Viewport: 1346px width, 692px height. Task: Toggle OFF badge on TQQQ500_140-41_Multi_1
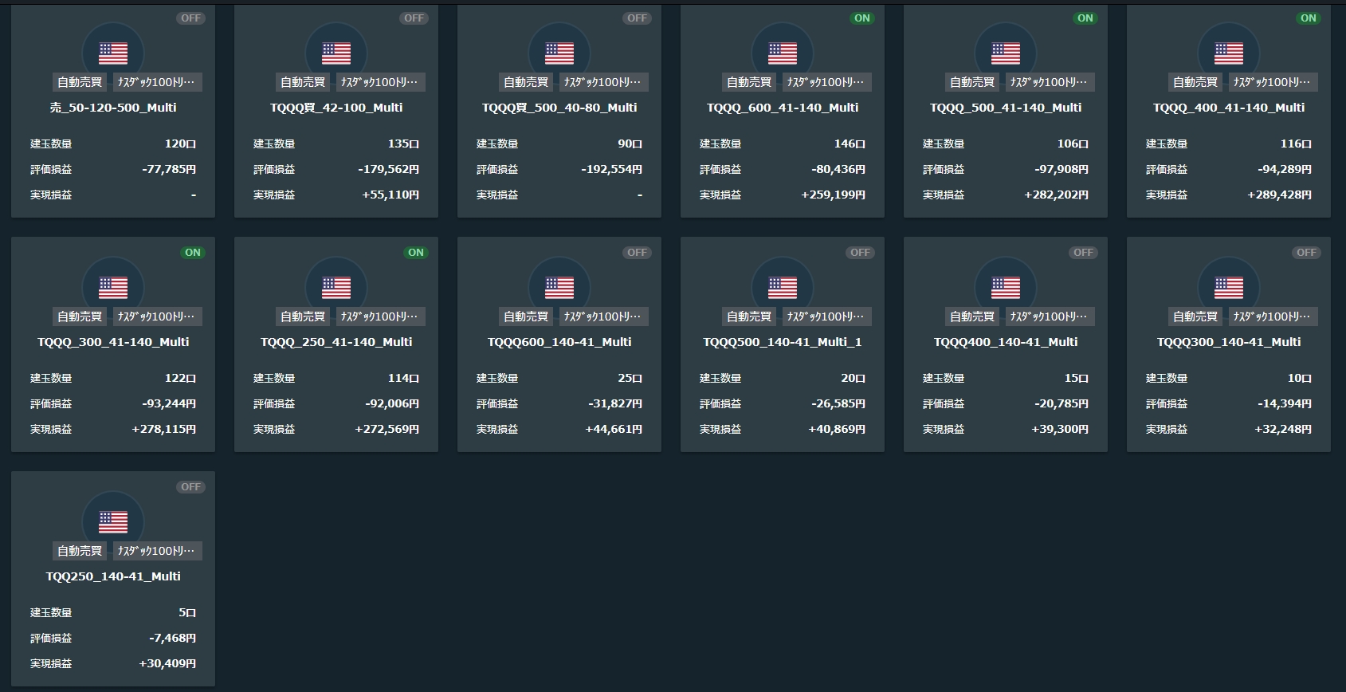pos(861,252)
